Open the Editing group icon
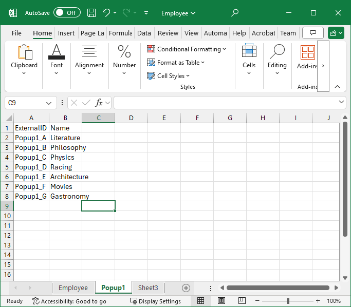 pyautogui.click(x=277, y=53)
